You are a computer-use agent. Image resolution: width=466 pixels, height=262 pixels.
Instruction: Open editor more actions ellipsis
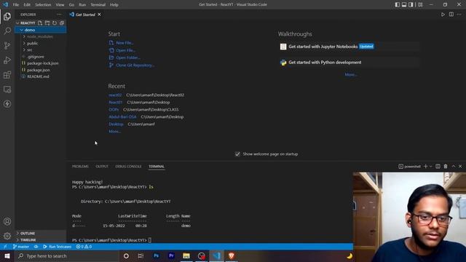coord(459,15)
